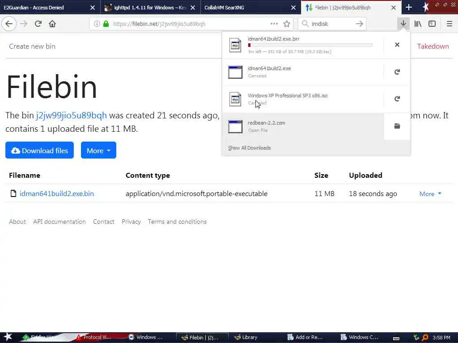This screenshot has height=343, width=458.
Task: Click the Download files button
Action: pyautogui.click(x=39, y=150)
